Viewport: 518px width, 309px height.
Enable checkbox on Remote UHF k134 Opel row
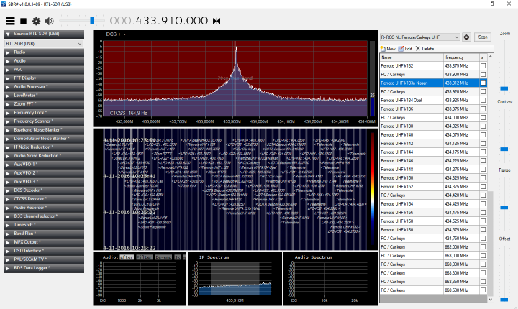(483, 100)
